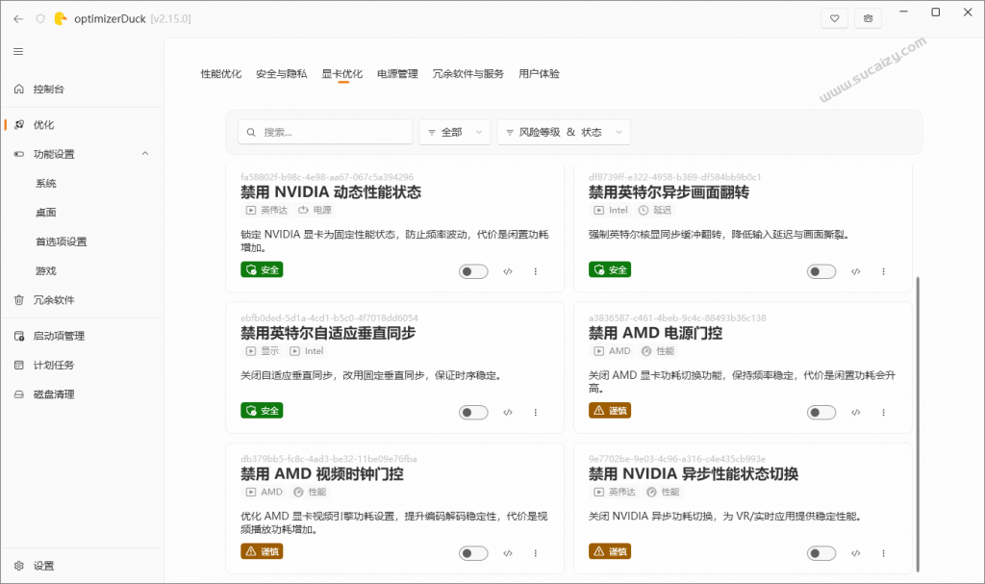View code for 禁用 NVIDIA 动态性能状态
This screenshot has width=985, height=584.
tap(508, 271)
